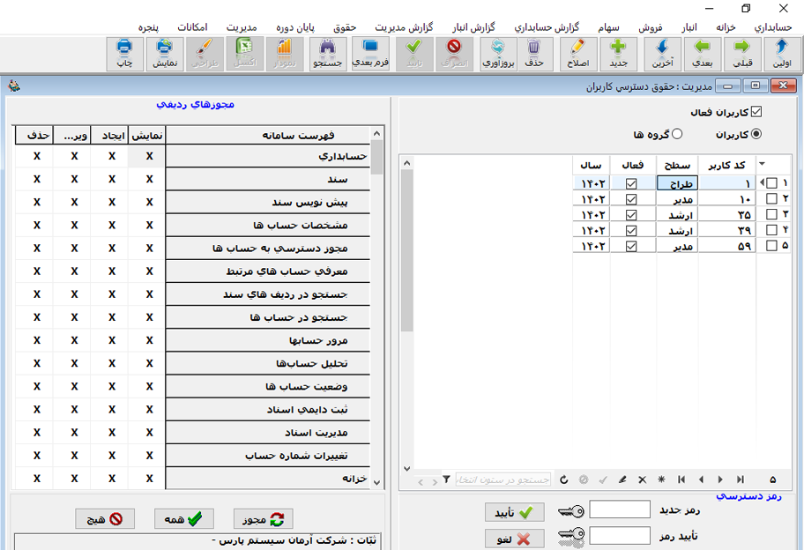Viewport: 804px width, 550px height.
Task: Click the اصلاح (edit) pencil icon
Action: (578, 53)
